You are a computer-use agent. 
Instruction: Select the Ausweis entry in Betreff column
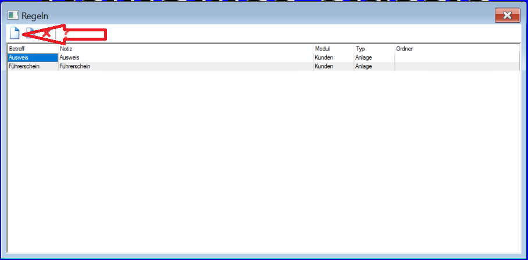(33, 58)
